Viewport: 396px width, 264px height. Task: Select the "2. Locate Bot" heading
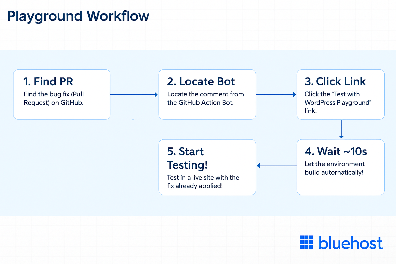[201, 81]
